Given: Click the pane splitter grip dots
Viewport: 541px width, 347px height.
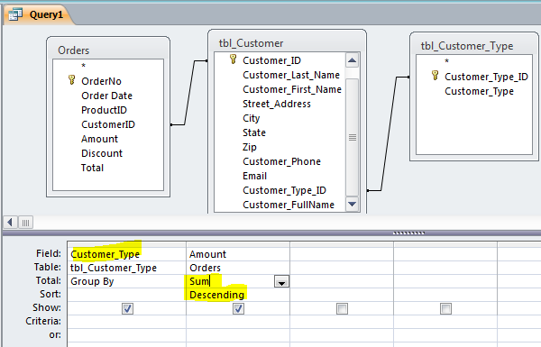Looking at the screenshot, I should click(x=408, y=233).
